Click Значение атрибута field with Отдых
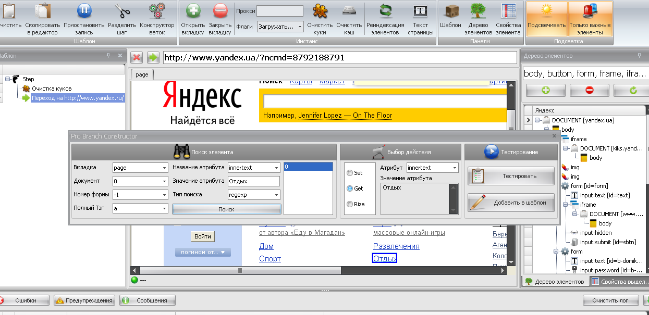Viewport: 649px width, 315px height. [254, 181]
